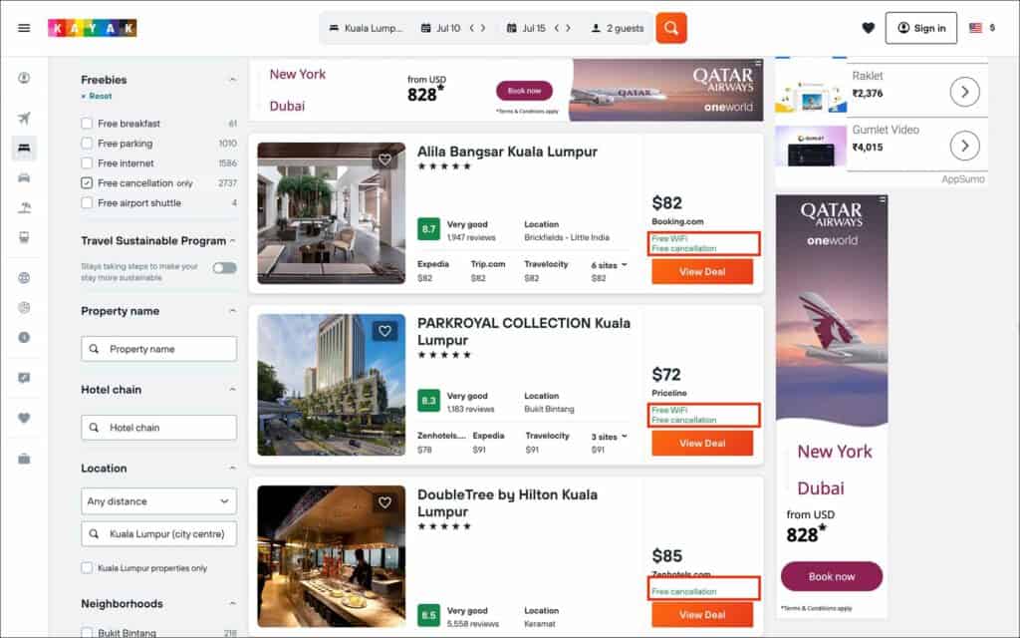Open the flight tracker icon in sidebar

click(24, 307)
